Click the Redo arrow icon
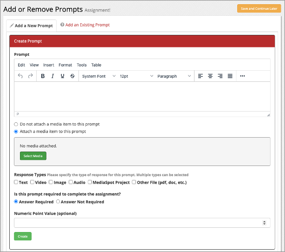285x252 pixels. tap(31, 76)
